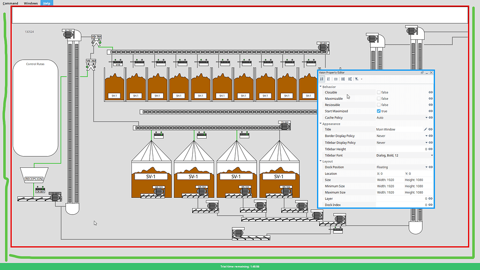Click the RECEPCIÓN element on the diagram
The width and height of the screenshot is (480, 270).
(x=34, y=179)
